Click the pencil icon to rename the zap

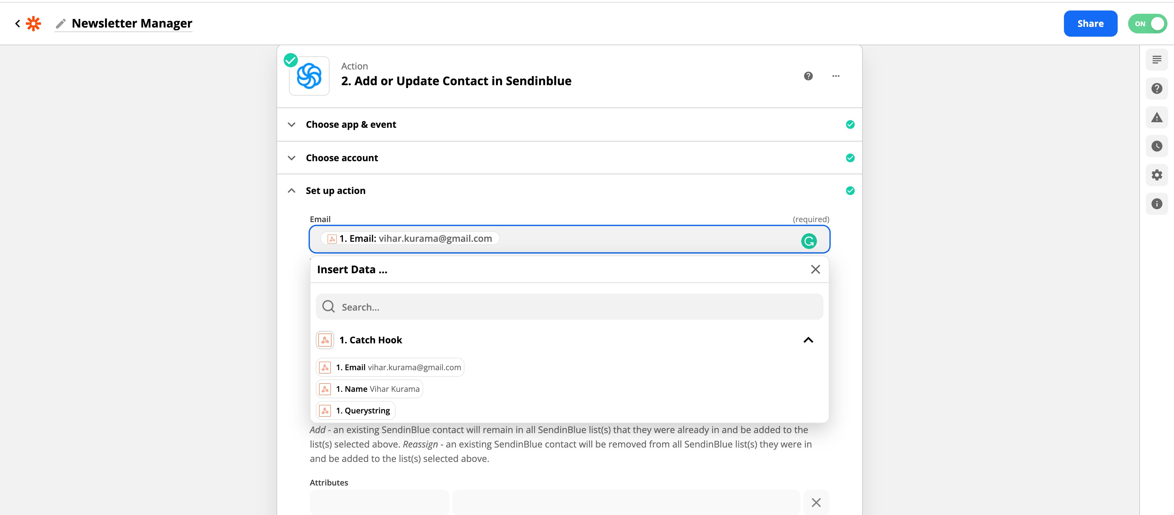(x=61, y=23)
